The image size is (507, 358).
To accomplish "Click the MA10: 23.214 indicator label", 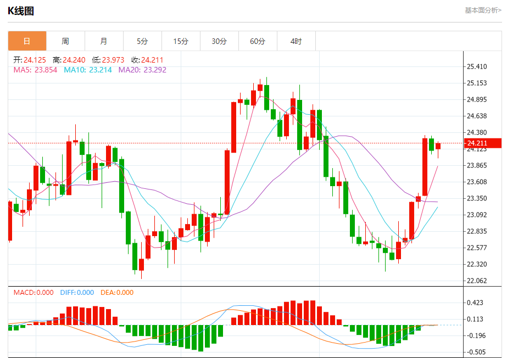I will point(88,70).
